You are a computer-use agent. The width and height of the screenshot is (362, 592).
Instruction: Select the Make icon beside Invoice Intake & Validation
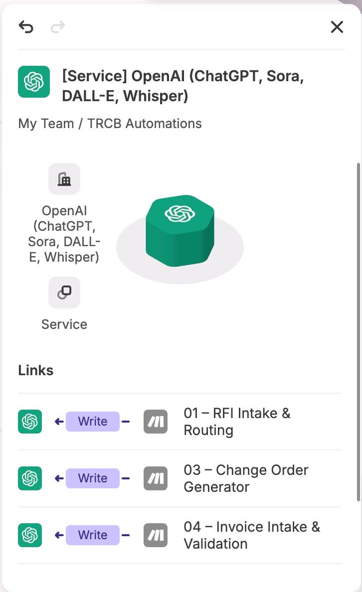[155, 535]
